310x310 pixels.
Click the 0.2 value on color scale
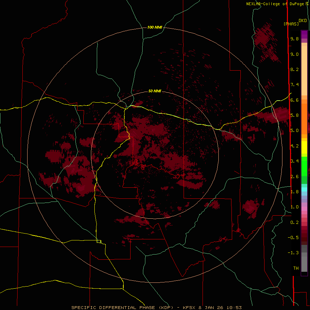[x=294, y=223]
